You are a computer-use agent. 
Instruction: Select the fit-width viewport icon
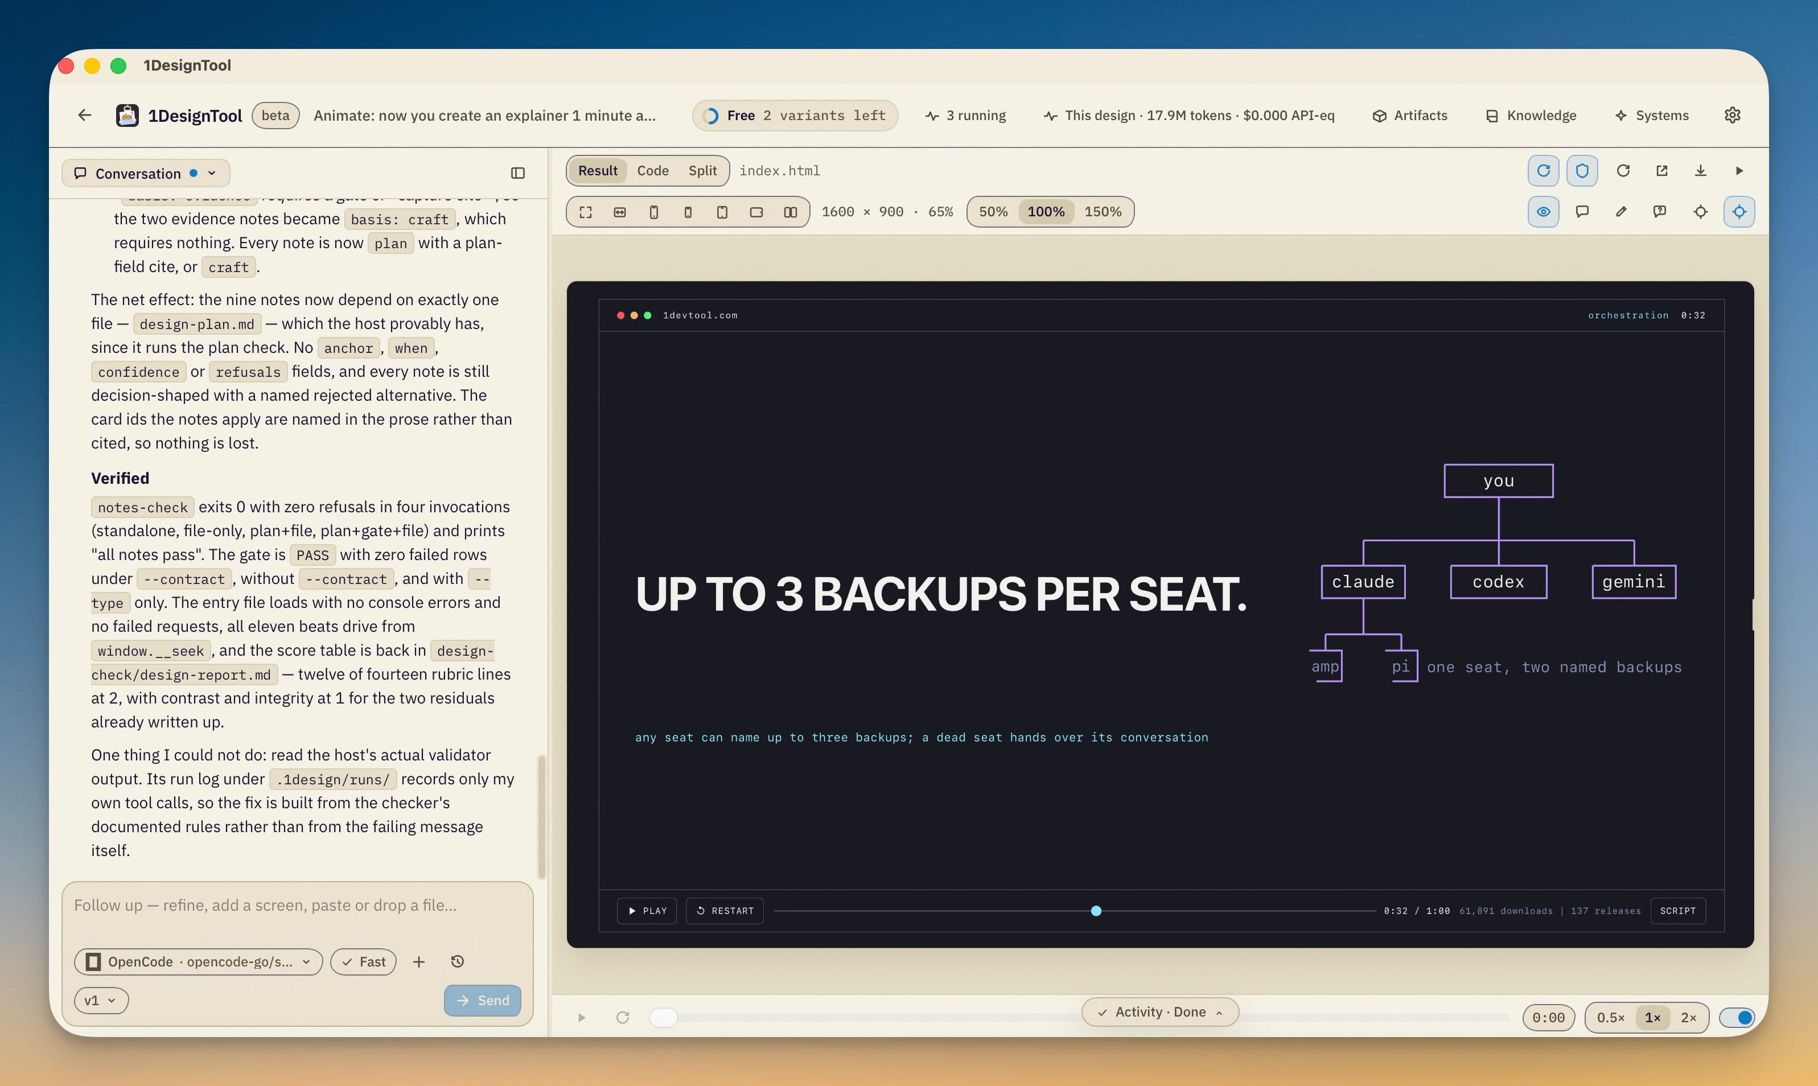tap(620, 212)
